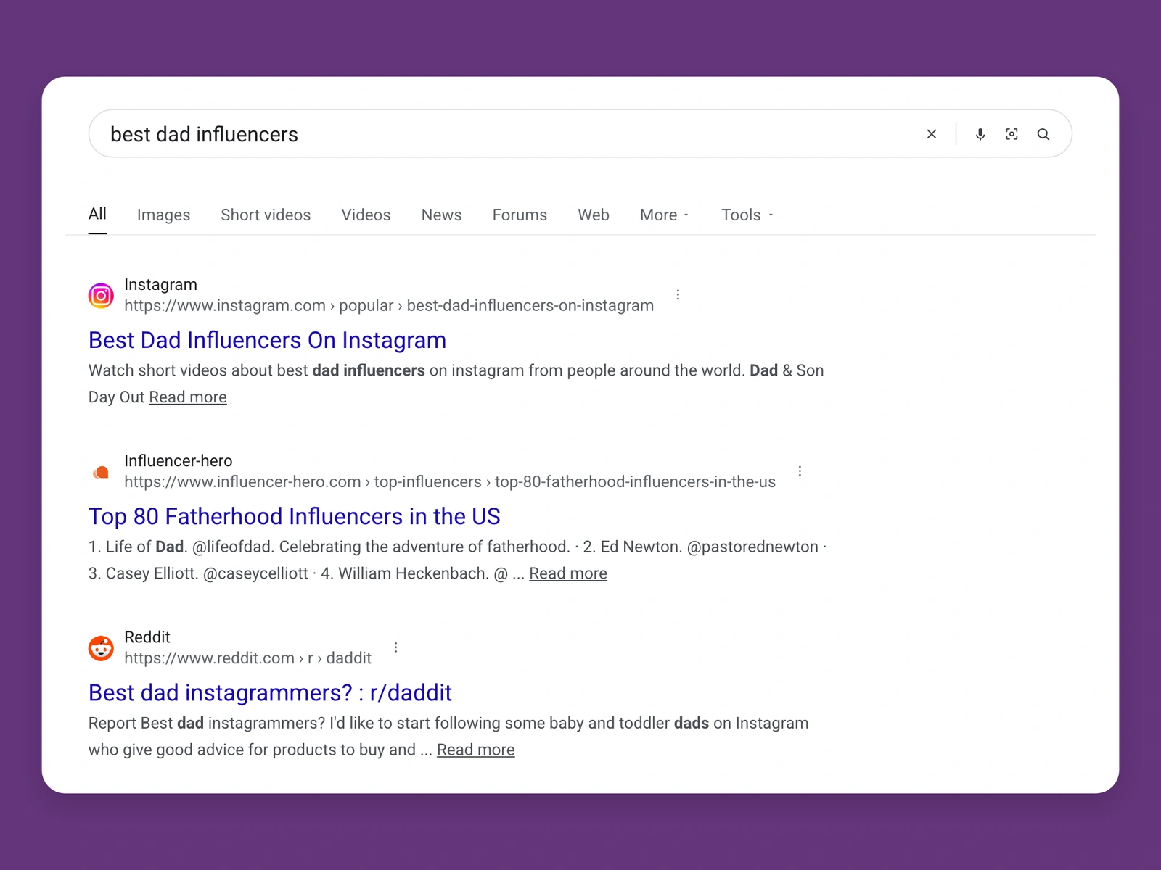This screenshot has width=1161, height=870.
Task: Expand the Tools dropdown
Action: tap(747, 215)
